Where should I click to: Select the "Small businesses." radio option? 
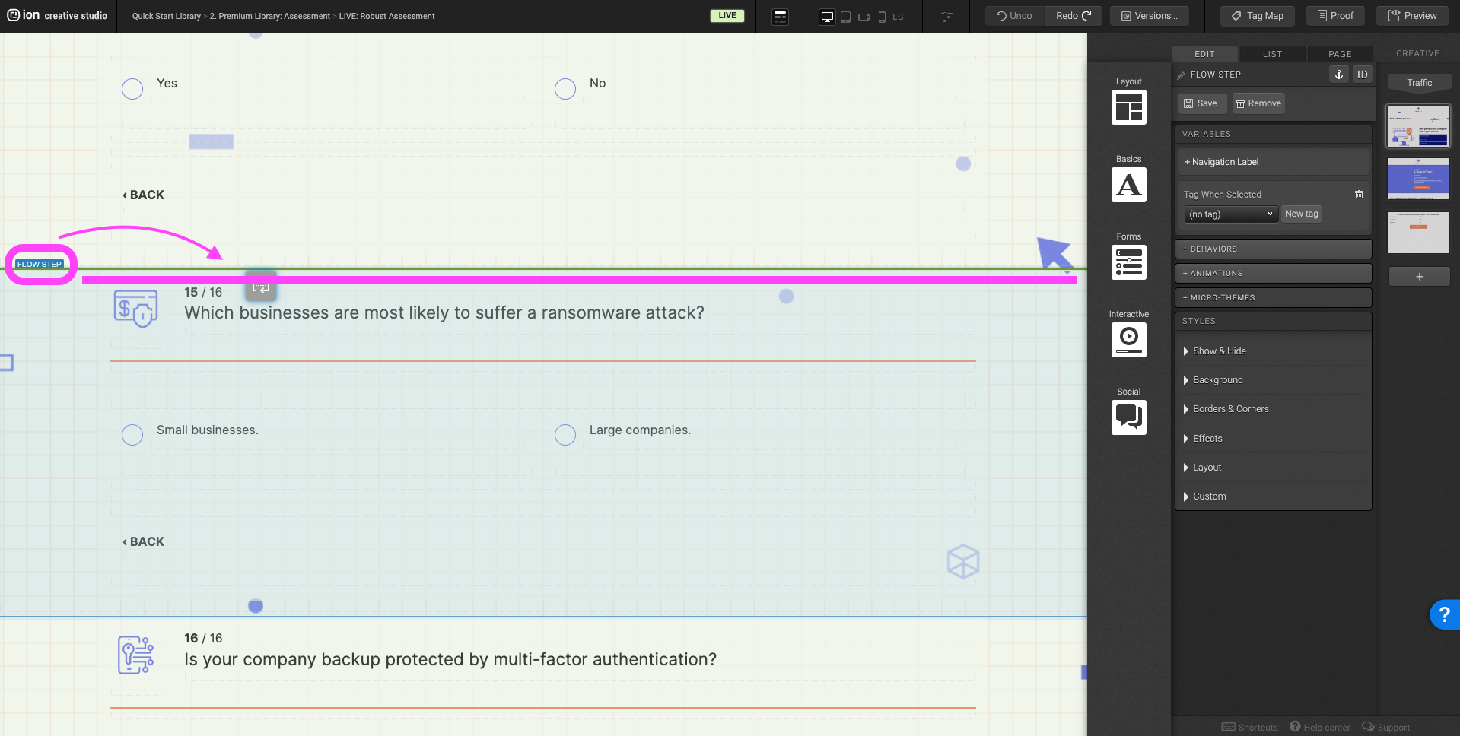click(132, 435)
